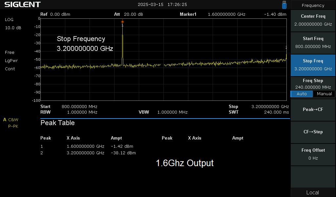
Task: Open the Frequency menu header
Action: [x=313, y=5]
